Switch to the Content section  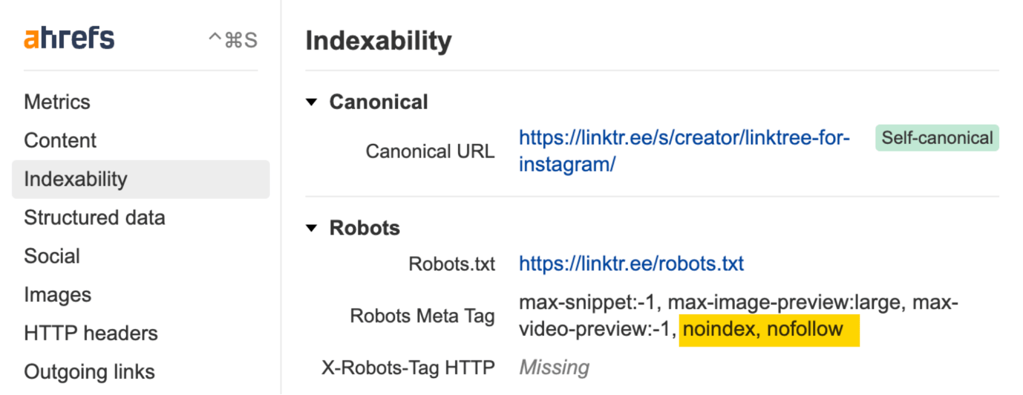click(60, 140)
